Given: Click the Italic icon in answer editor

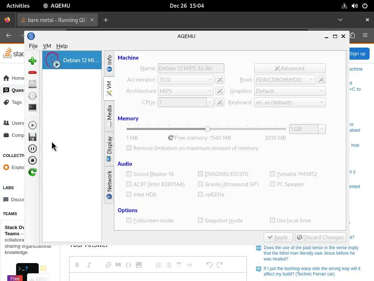Looking at the screenshot, I should [x=89, y=265].
